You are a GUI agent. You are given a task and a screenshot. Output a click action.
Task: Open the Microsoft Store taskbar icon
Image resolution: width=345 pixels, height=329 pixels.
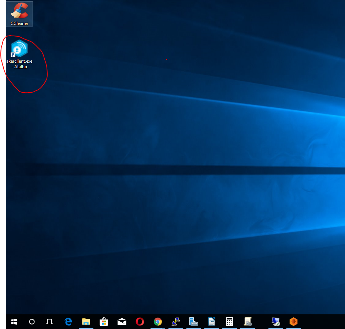(104, 322)
